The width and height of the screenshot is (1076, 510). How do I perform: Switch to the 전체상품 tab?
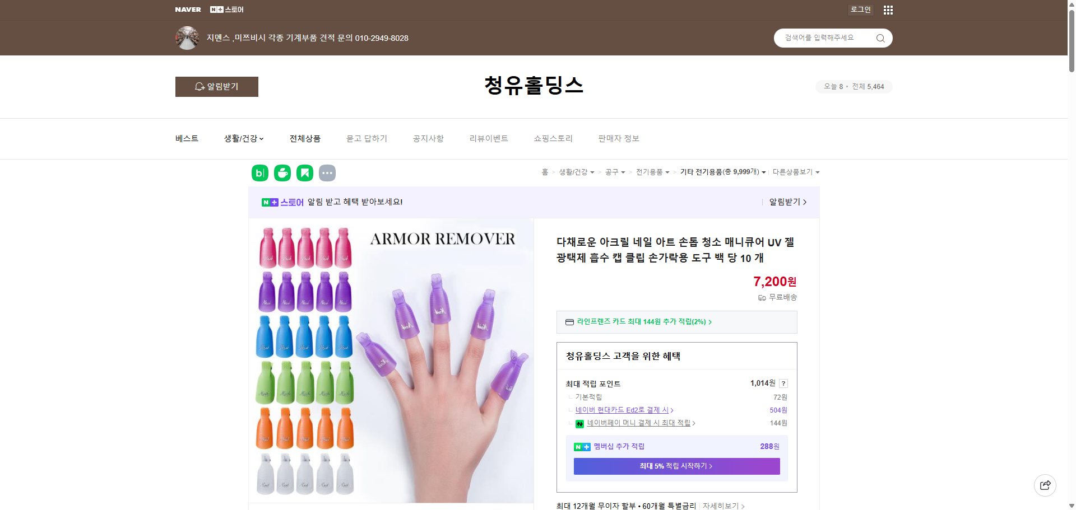[305, 138]
